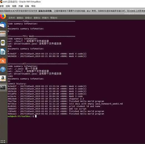The image size is (145, 144).
Task: Open terminal 帮助(H) menu
Action: point(54,18)
